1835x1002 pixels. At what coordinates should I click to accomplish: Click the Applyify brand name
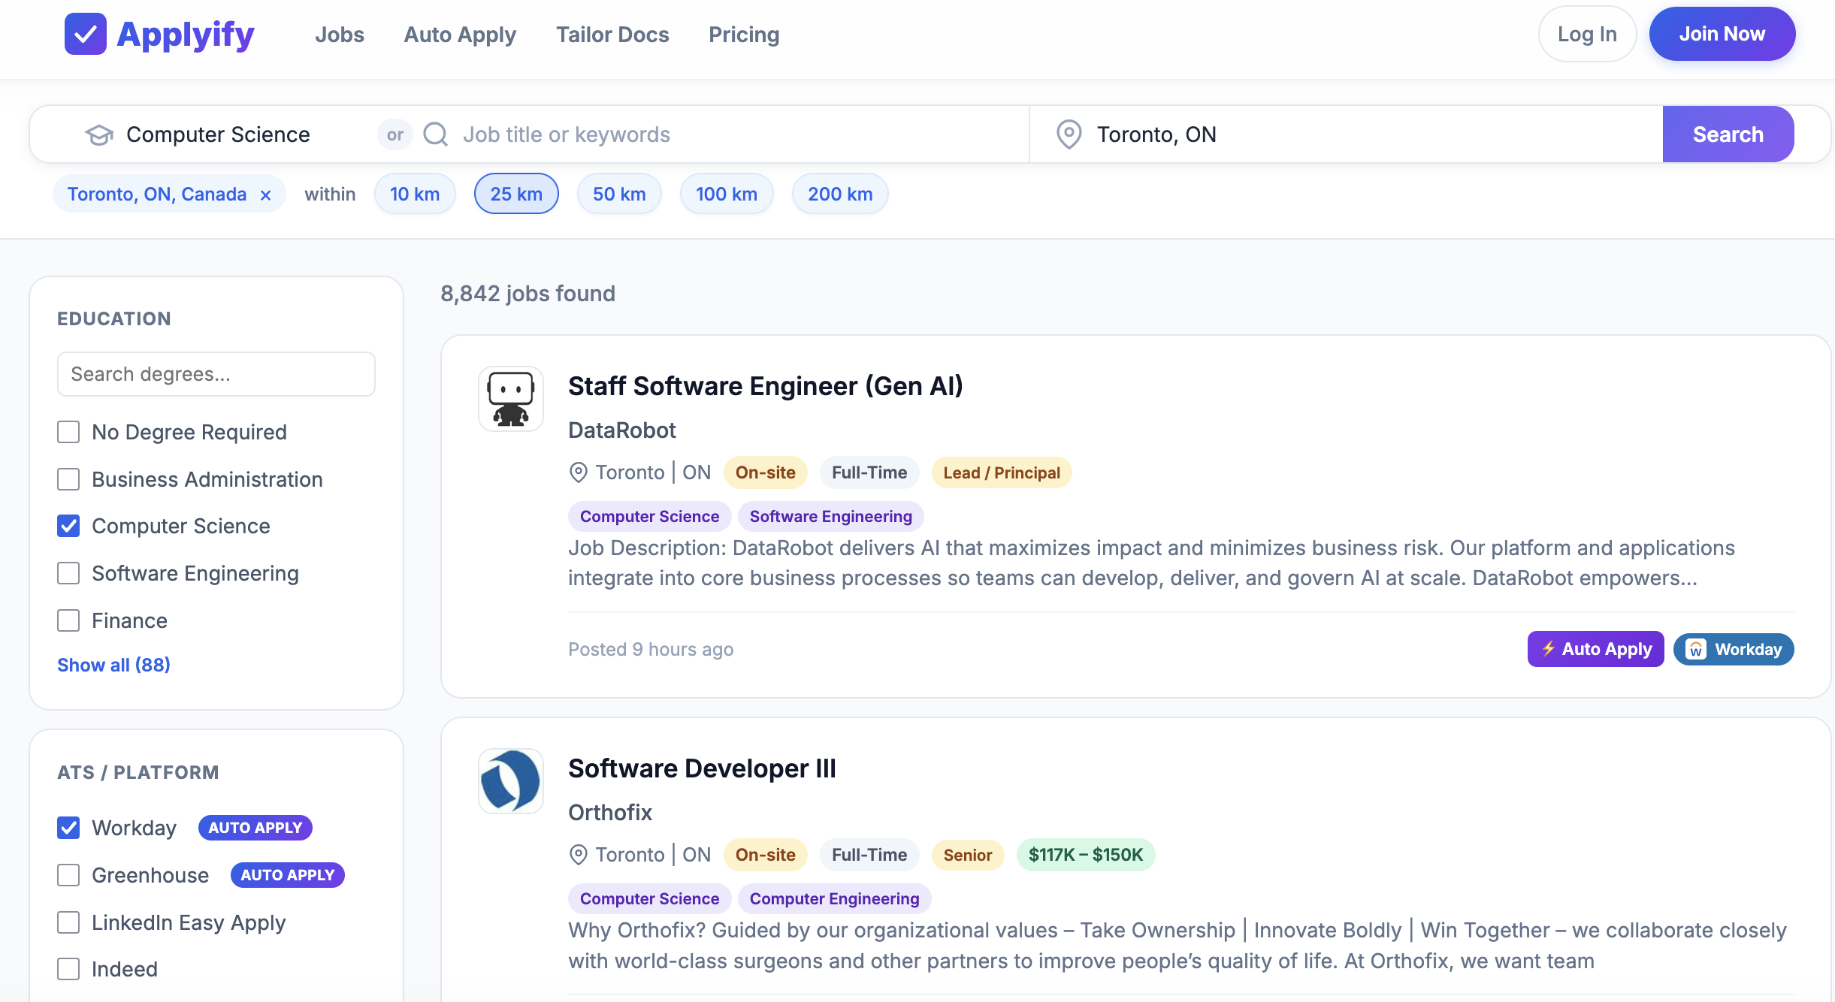click(x=186, y=35)
